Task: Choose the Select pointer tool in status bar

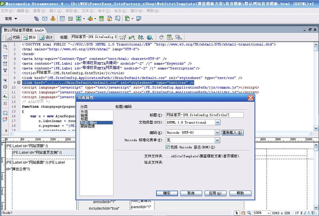Action: (236, 213)
